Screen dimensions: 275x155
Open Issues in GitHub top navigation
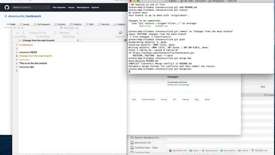[x=71, y=7]
